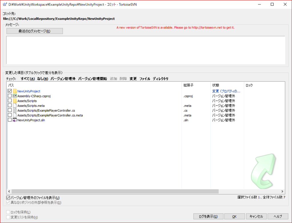Click the キャンセル button
This screenshot has width=292, height=223.
(x=256, y=216)
